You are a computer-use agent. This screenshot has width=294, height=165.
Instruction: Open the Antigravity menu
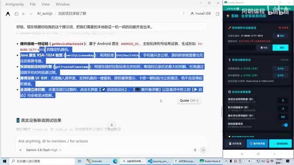(15, 4)
